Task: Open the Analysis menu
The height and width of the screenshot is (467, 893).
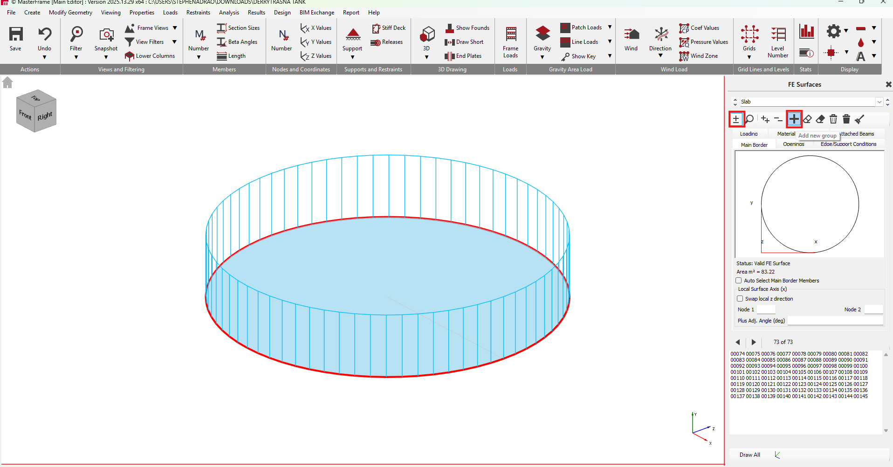Action: [x=229, y=13]
